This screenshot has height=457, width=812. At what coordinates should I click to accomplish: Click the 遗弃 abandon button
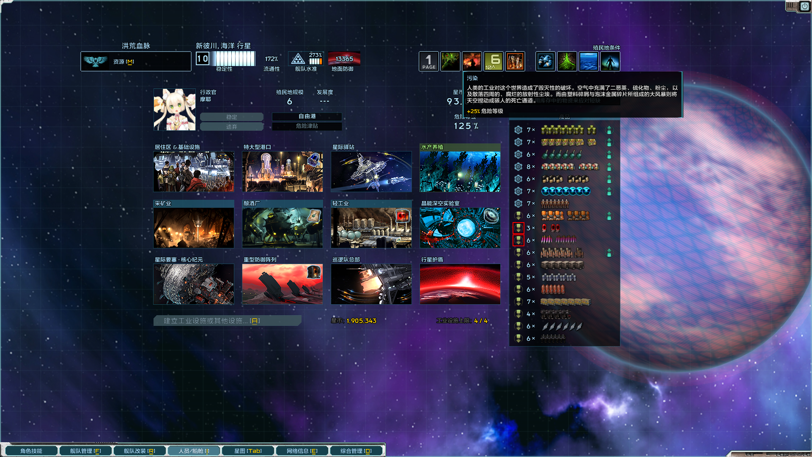coord(232,127)
